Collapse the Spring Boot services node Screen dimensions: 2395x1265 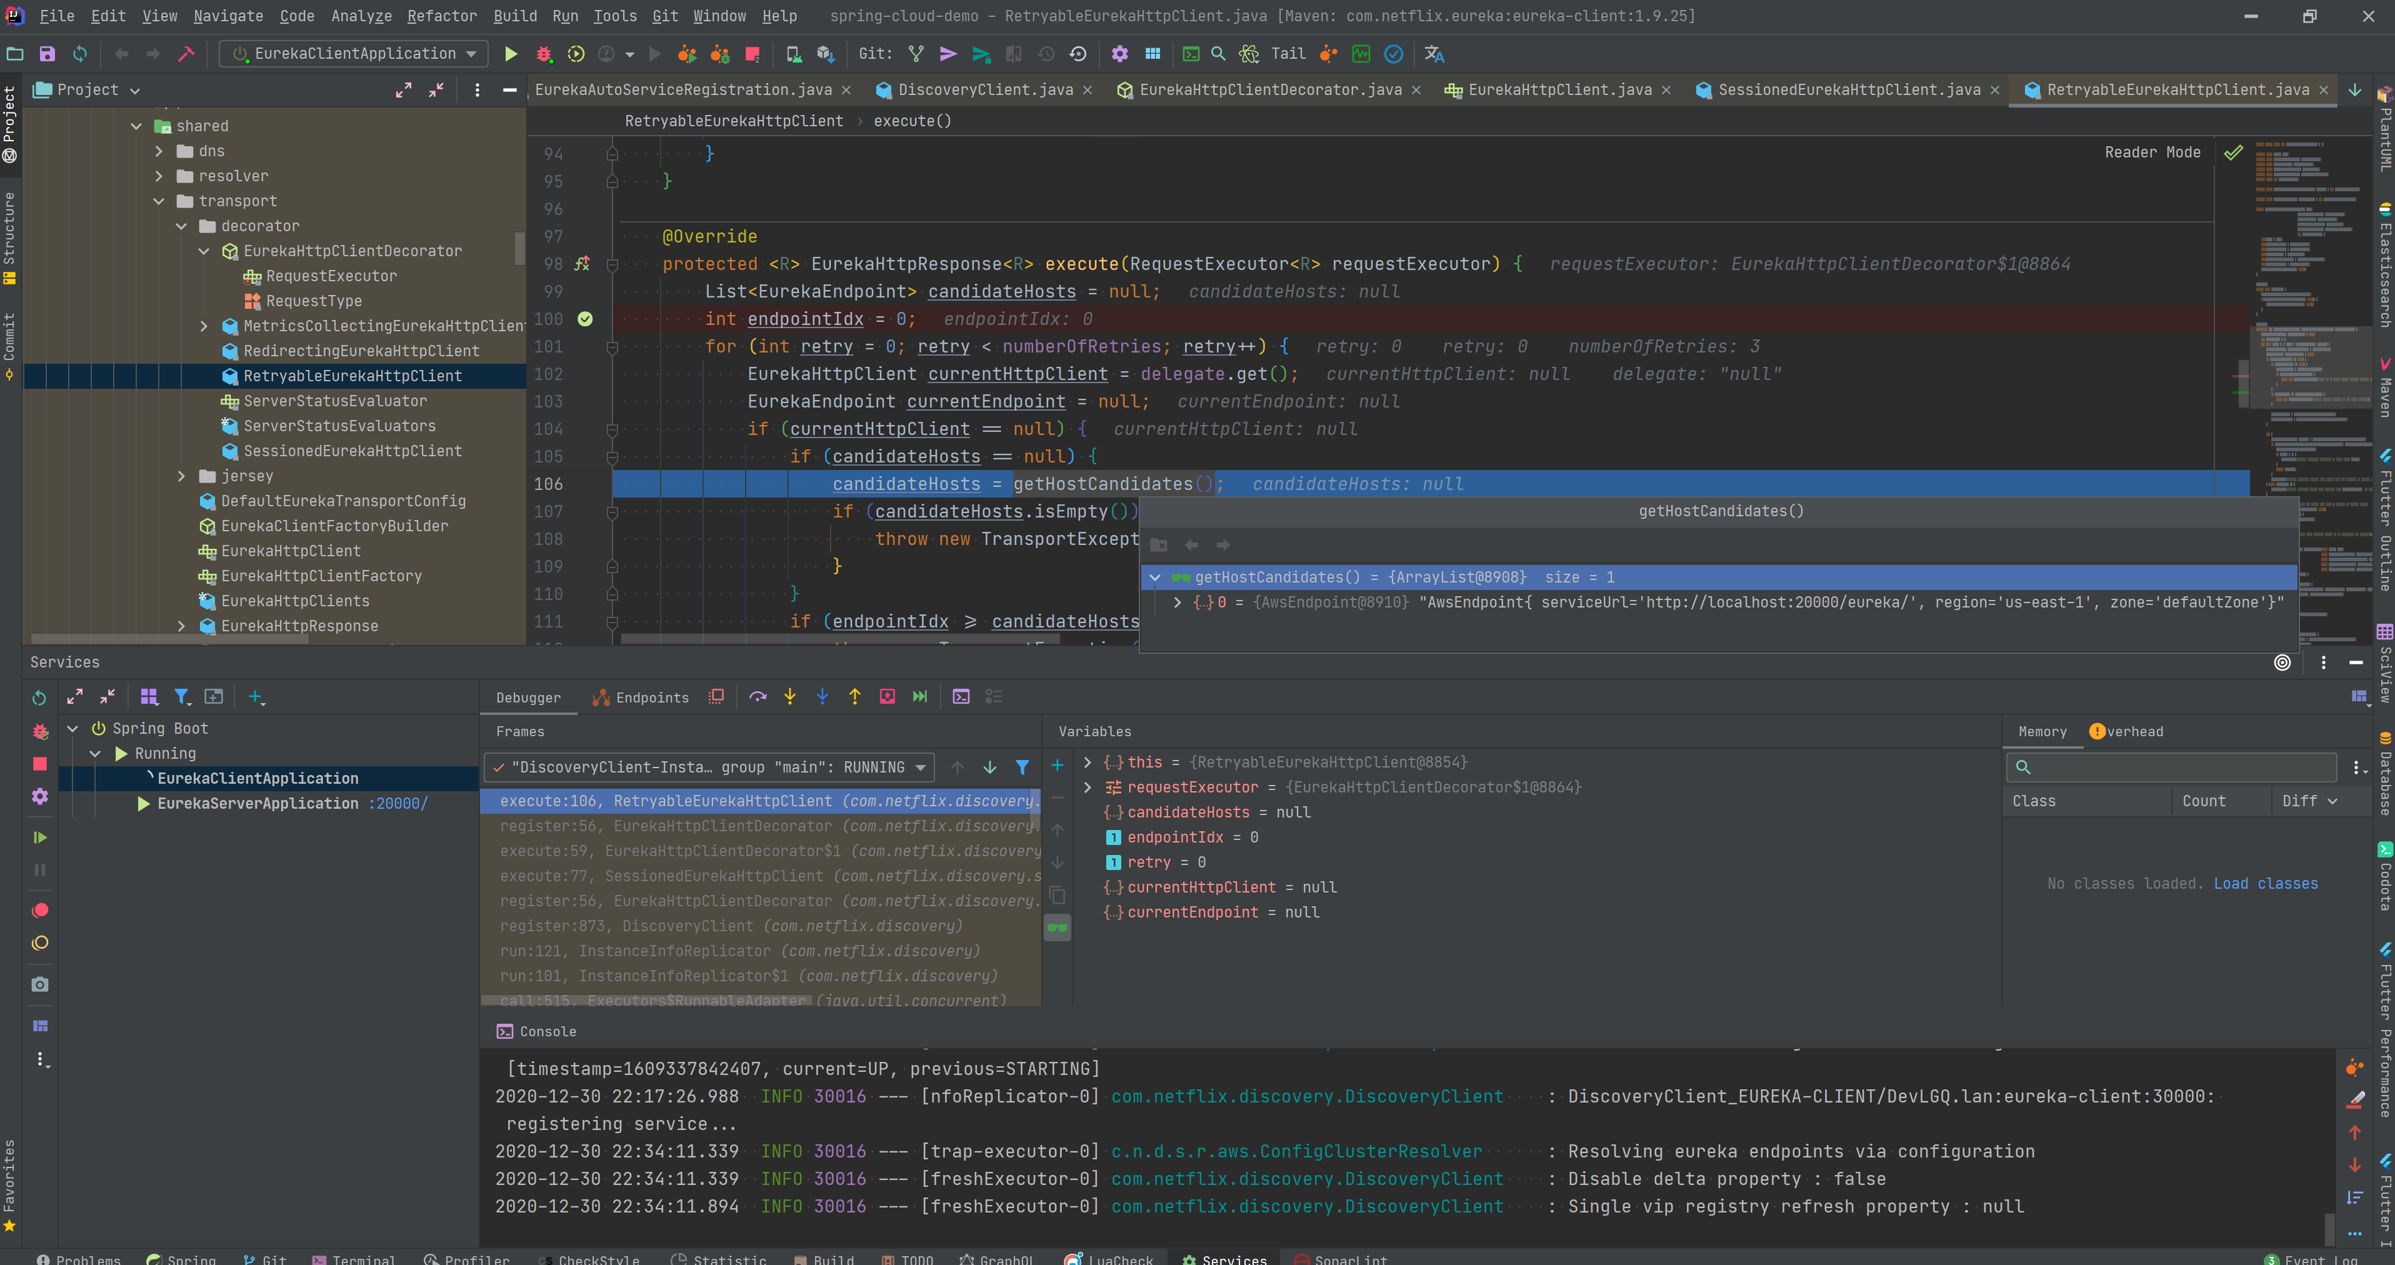[x=72, y=729]
